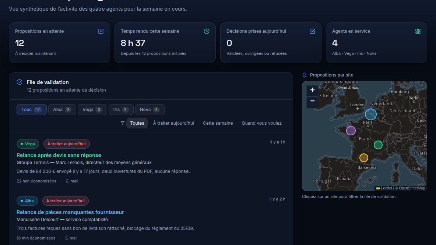Click the Trois factures reçues description
Image resolution: width=436 pixels, height=245 pixels.
click(105, 228)
